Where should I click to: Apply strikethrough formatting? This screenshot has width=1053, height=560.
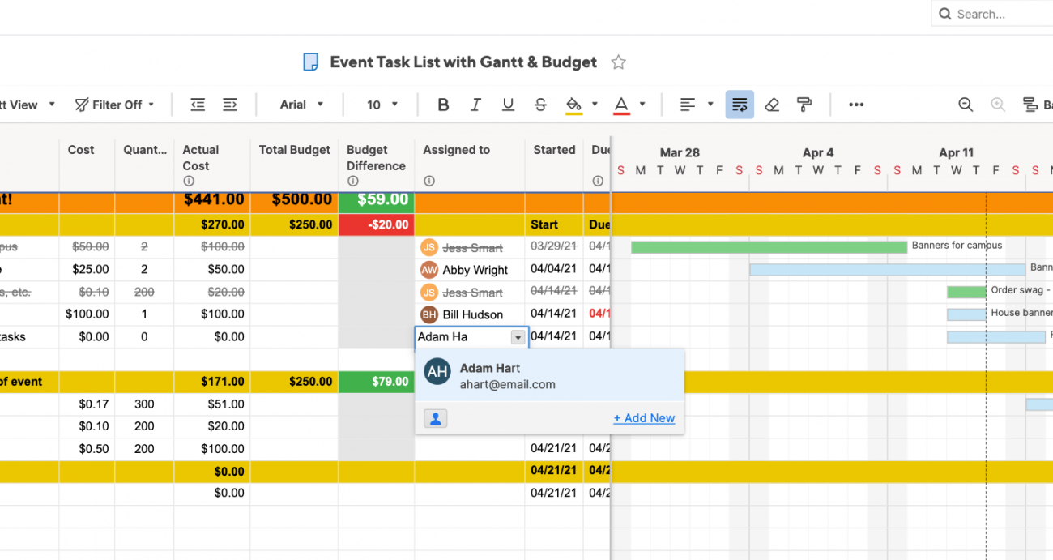coord(539,105)
